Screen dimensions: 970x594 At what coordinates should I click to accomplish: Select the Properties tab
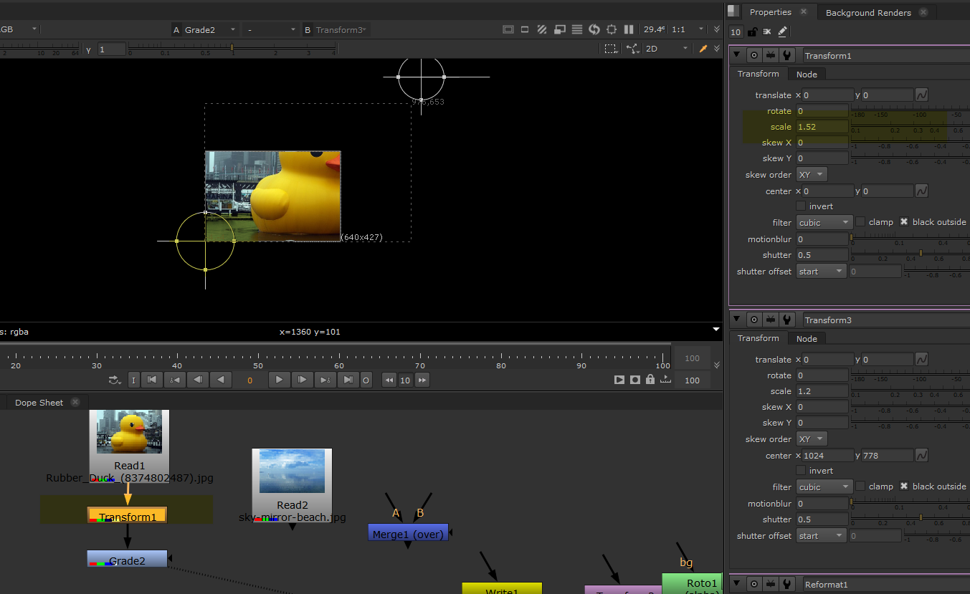[x=770, y=12]
